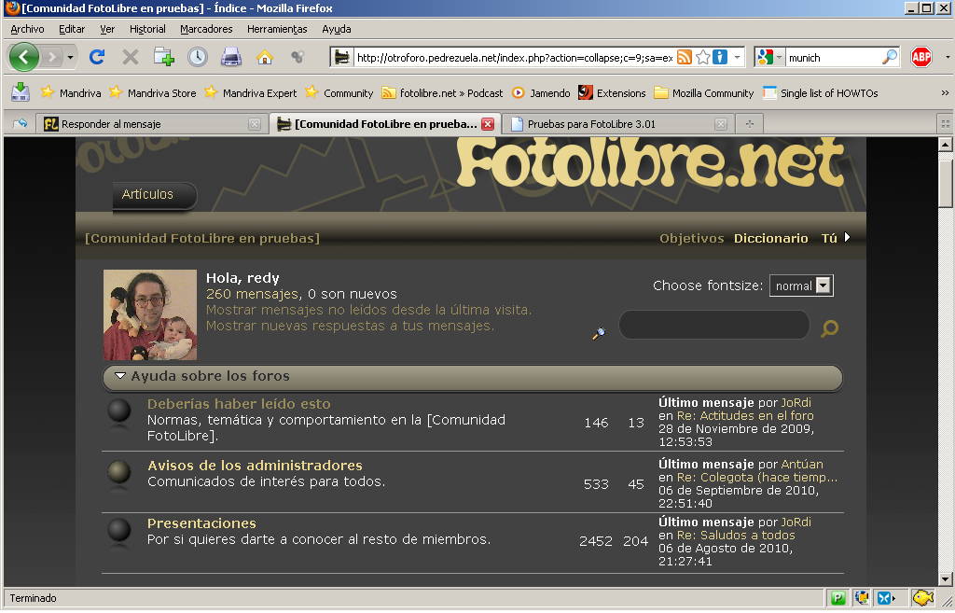Close the Pruebas para FotoLibre 3.01 tab

(x=721, y=124)
